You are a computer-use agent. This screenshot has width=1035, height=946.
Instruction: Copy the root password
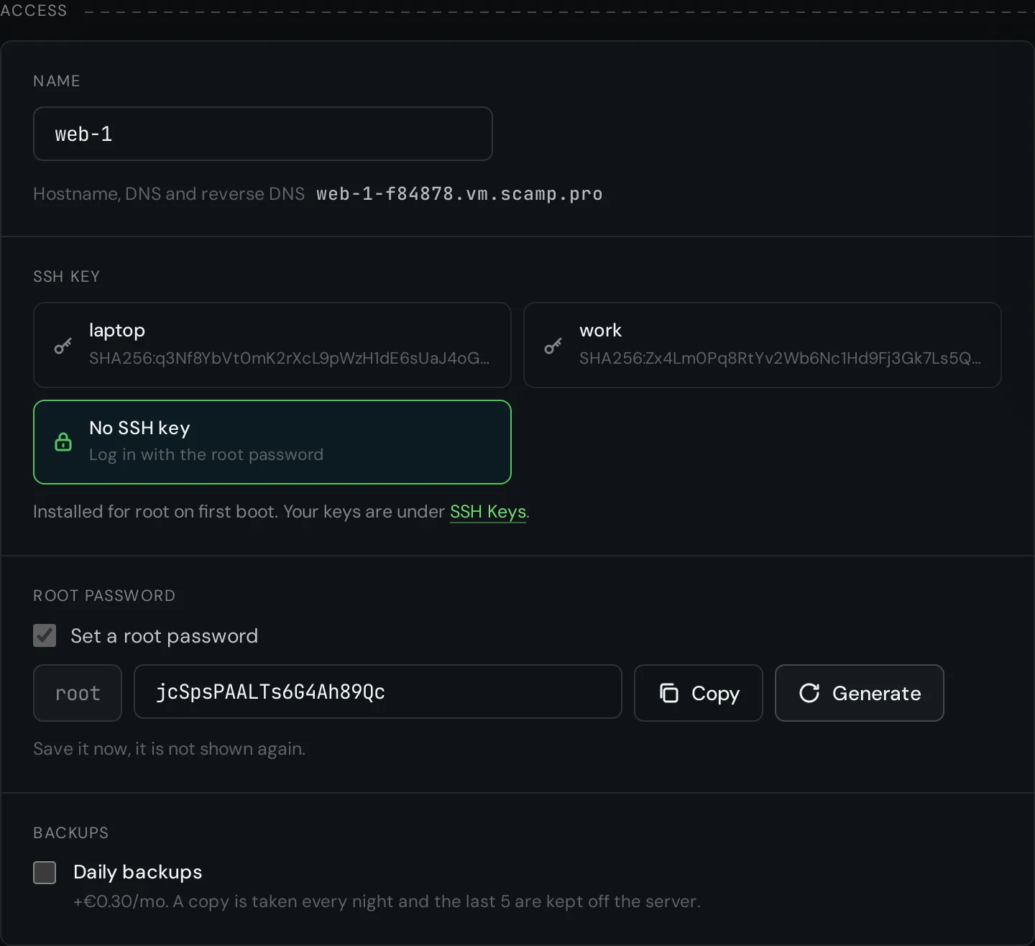click(699, 693)
